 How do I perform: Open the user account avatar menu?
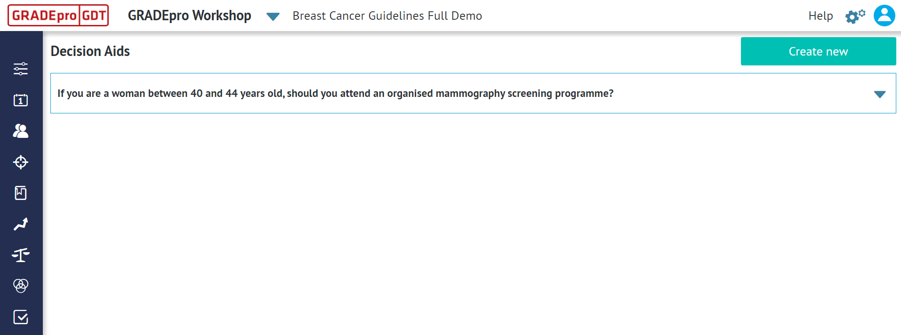coord(884,16)
